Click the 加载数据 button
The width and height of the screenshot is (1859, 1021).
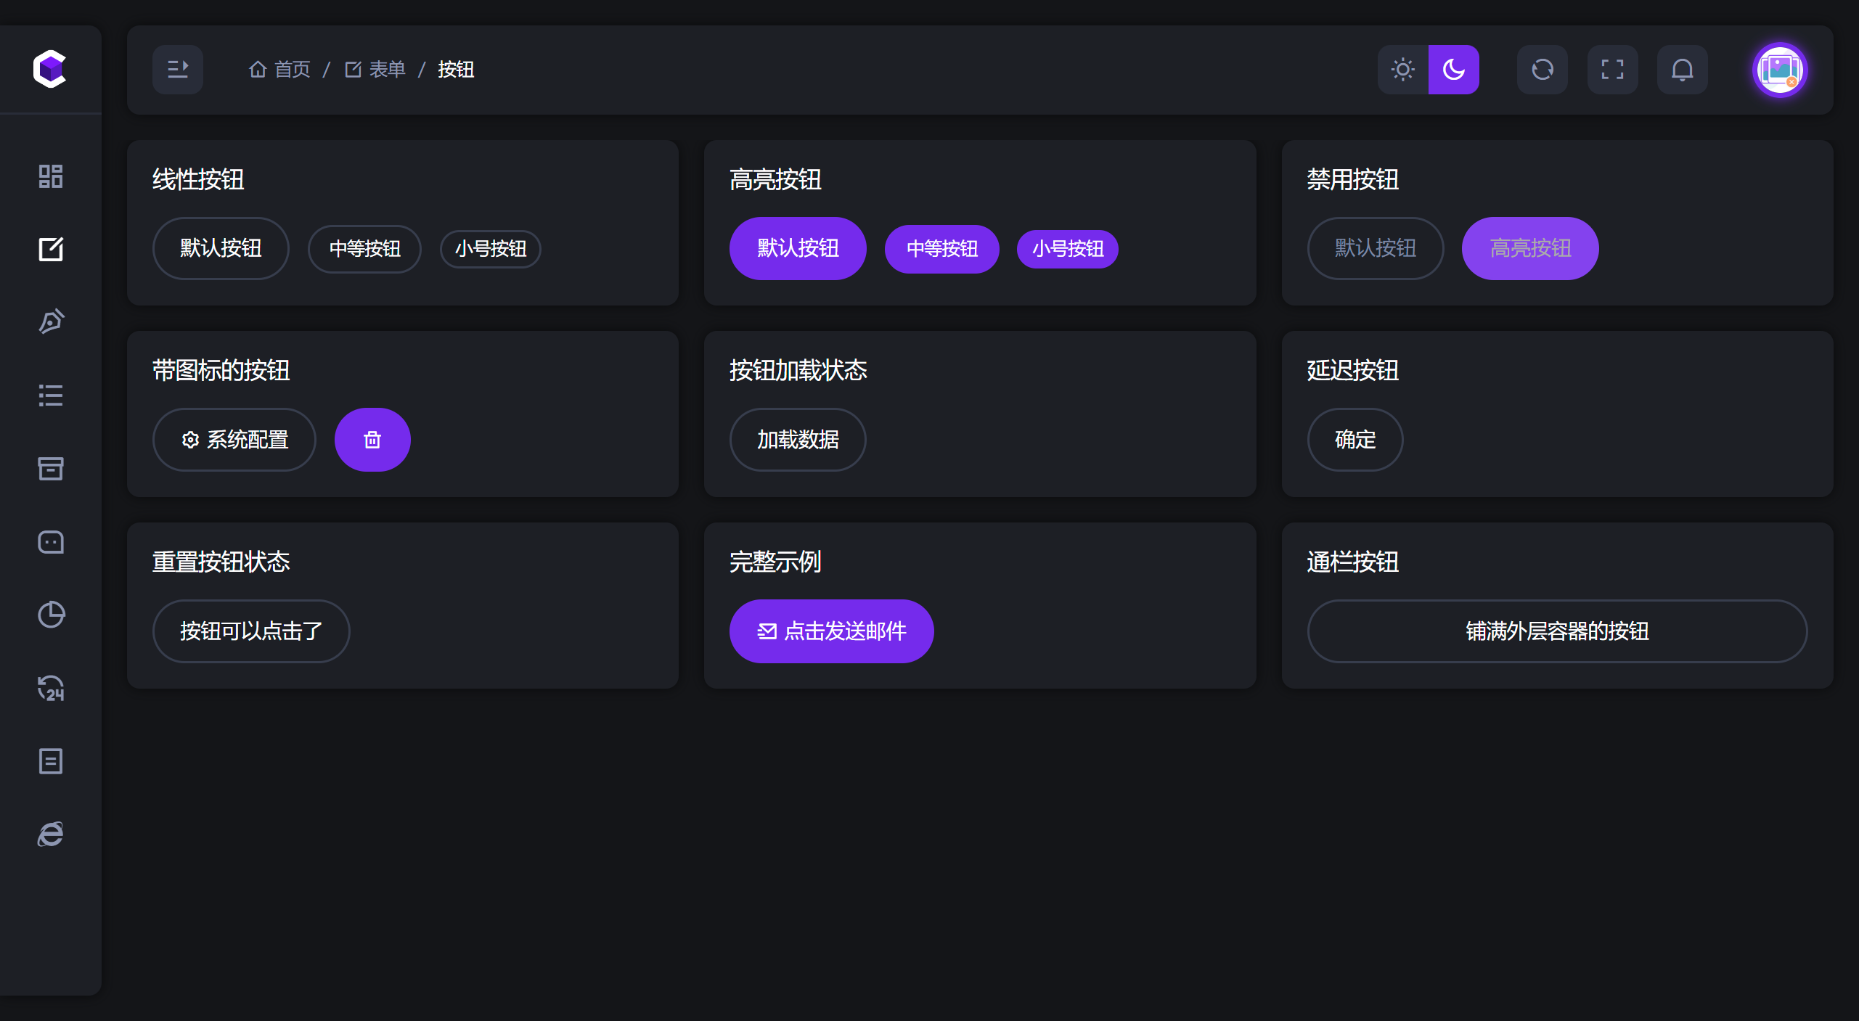(x=797, y=439)
